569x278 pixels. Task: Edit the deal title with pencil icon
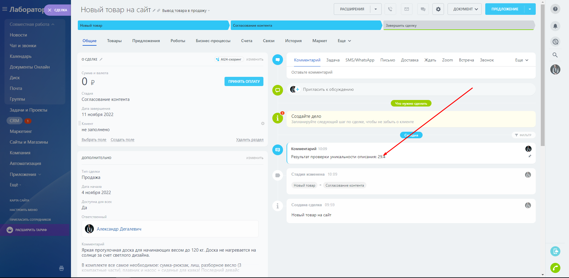point(154,10)
